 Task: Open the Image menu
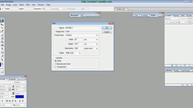coord(8,5)
